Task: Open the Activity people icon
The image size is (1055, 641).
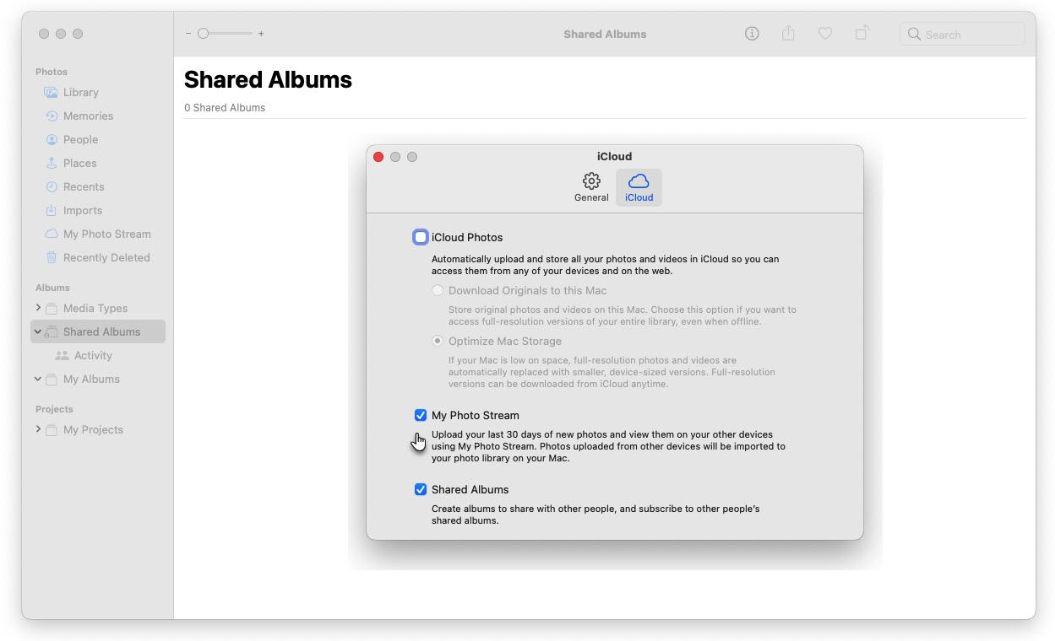Action: tap(62, 356)
